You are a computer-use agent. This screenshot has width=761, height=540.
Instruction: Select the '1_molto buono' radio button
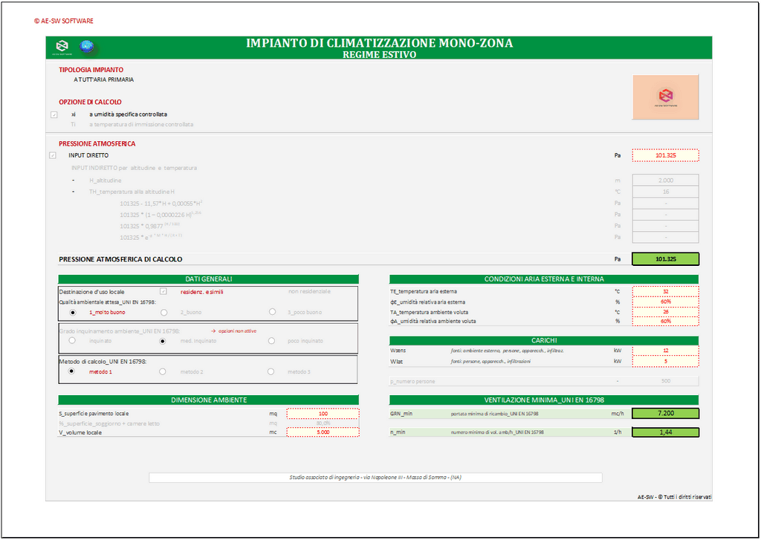click(72, 312)
